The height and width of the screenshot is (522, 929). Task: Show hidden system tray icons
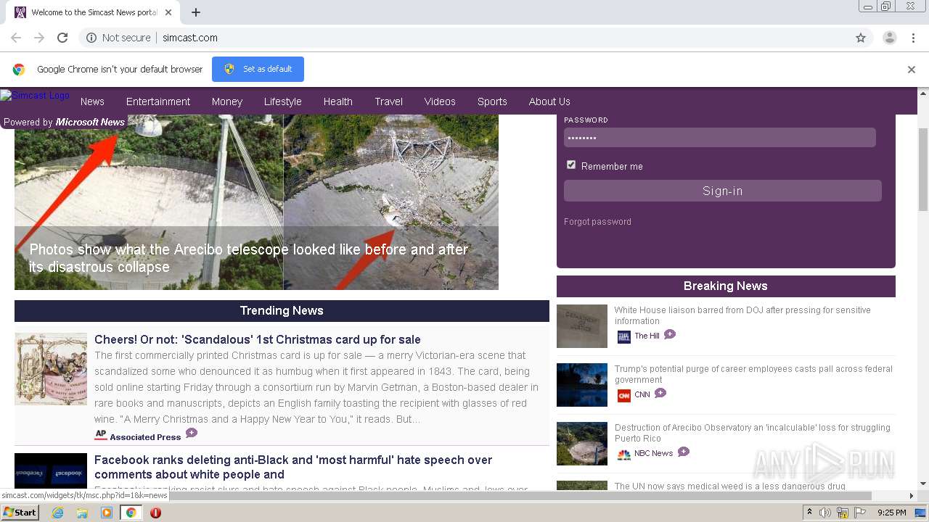point(809,513)
